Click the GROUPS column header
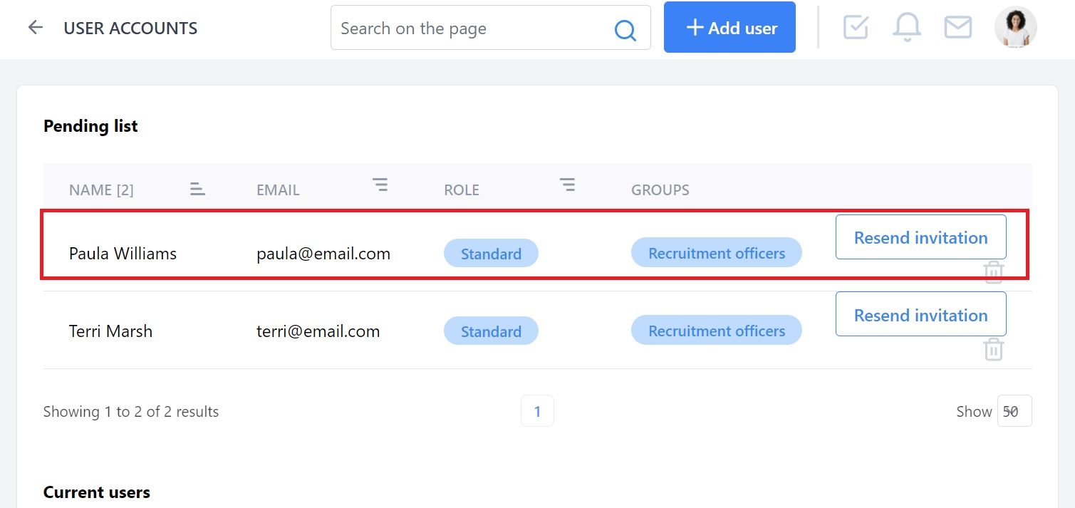The width and height of the screenshot is (1075, 508). coord(660,190)
